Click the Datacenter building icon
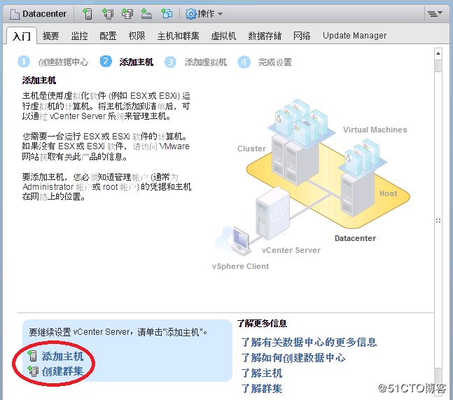 [x=15, y=14]
